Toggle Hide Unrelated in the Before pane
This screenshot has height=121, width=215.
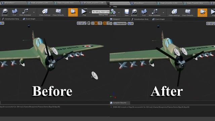25,12
